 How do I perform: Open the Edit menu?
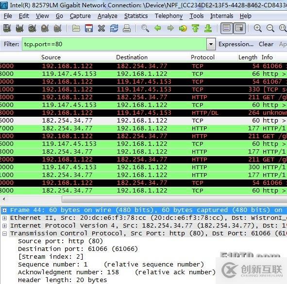[x=24, y=16]
